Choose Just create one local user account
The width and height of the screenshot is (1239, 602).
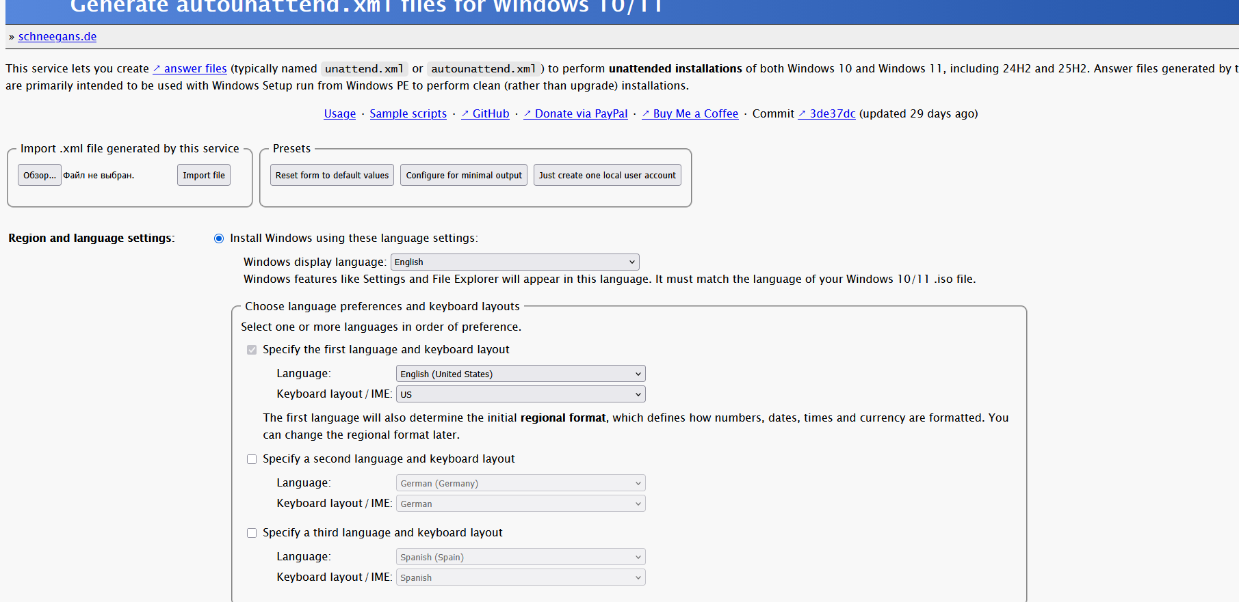pyautogui.click(x=608, y=175)
